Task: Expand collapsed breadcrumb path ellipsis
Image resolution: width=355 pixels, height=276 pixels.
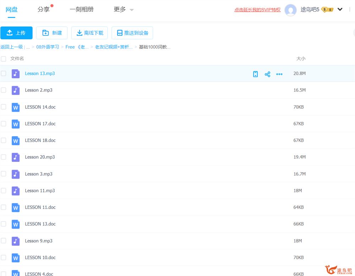Action: 28,47
